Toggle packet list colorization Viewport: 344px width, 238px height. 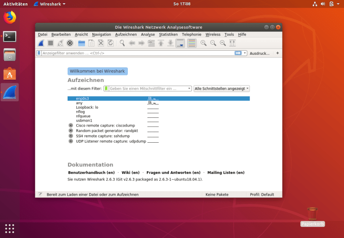click(192, 43)
